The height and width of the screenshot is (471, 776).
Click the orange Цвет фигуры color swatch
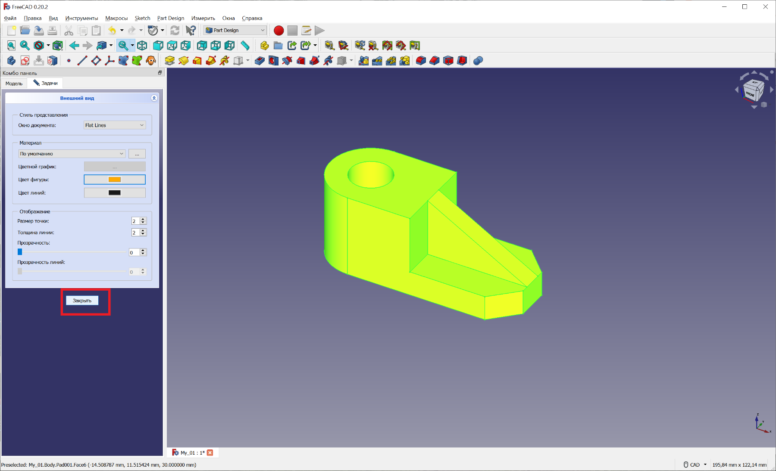115,180
